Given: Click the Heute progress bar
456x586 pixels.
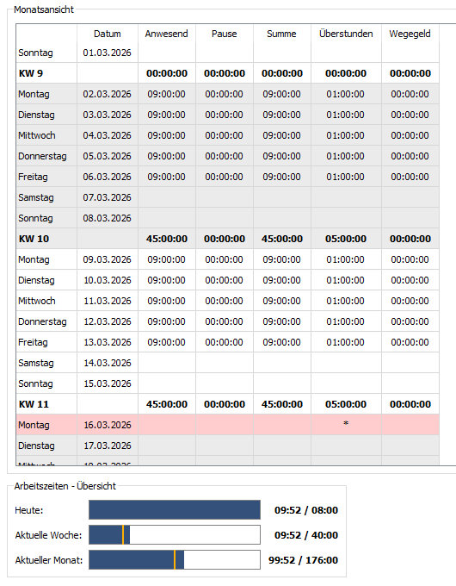Looking at the screenshot, I should coord(175,510).
